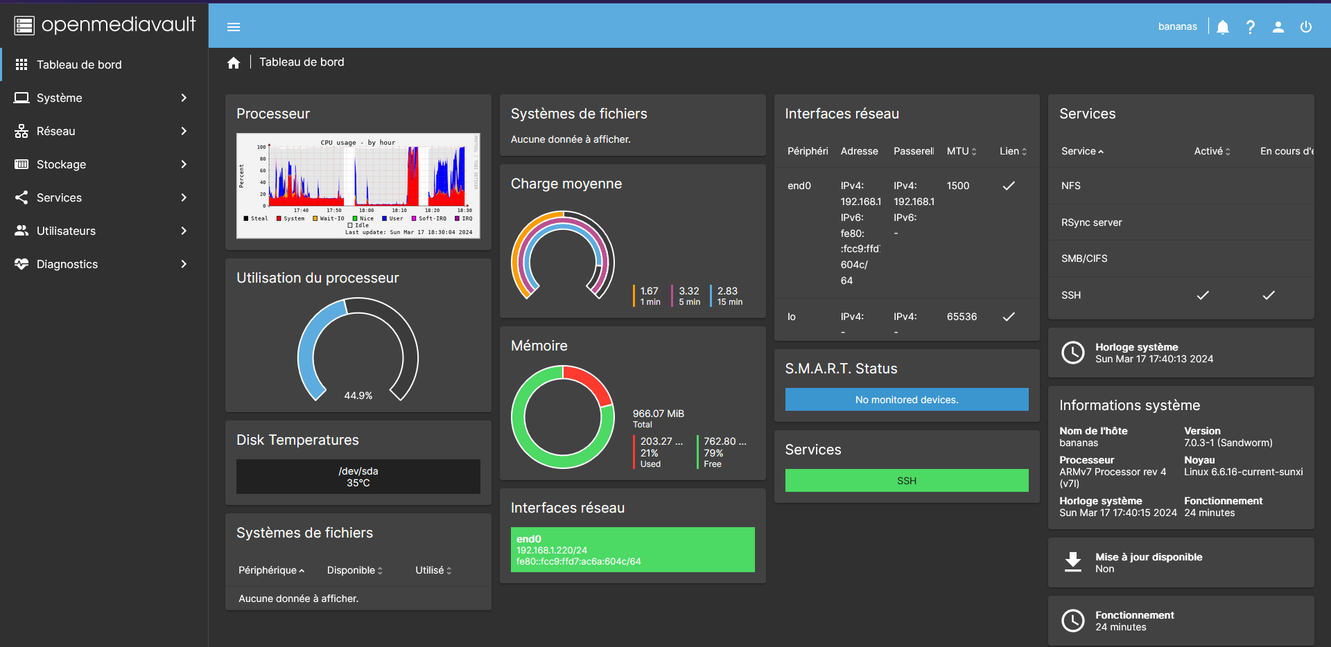The image size is (1331, 647).
Task: Open the hamburger navigation menu
Action: (234, 26)
